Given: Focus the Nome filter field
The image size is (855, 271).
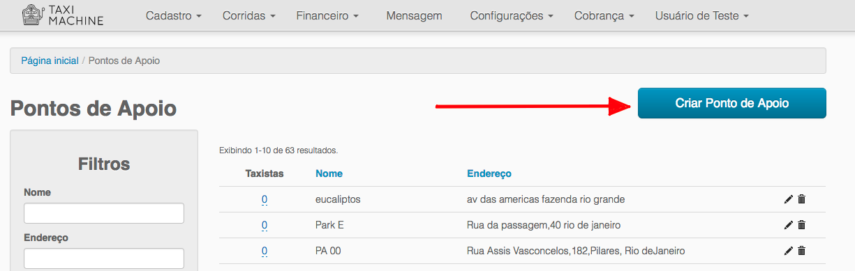Looking at the screenshot, I should [x=104, y=213].
